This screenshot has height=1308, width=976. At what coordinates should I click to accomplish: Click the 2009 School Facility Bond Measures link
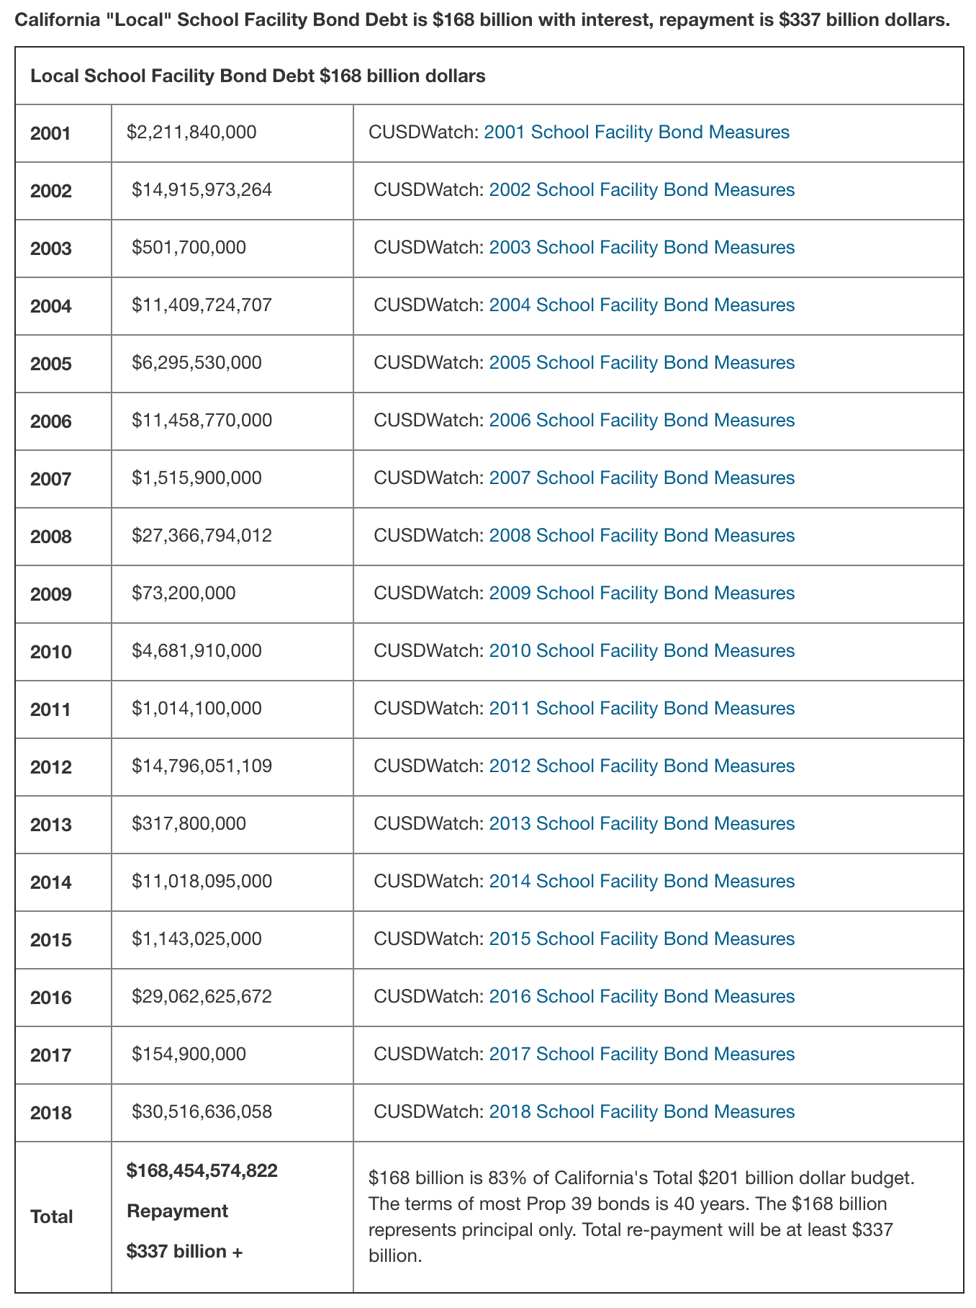click(642, 593)
